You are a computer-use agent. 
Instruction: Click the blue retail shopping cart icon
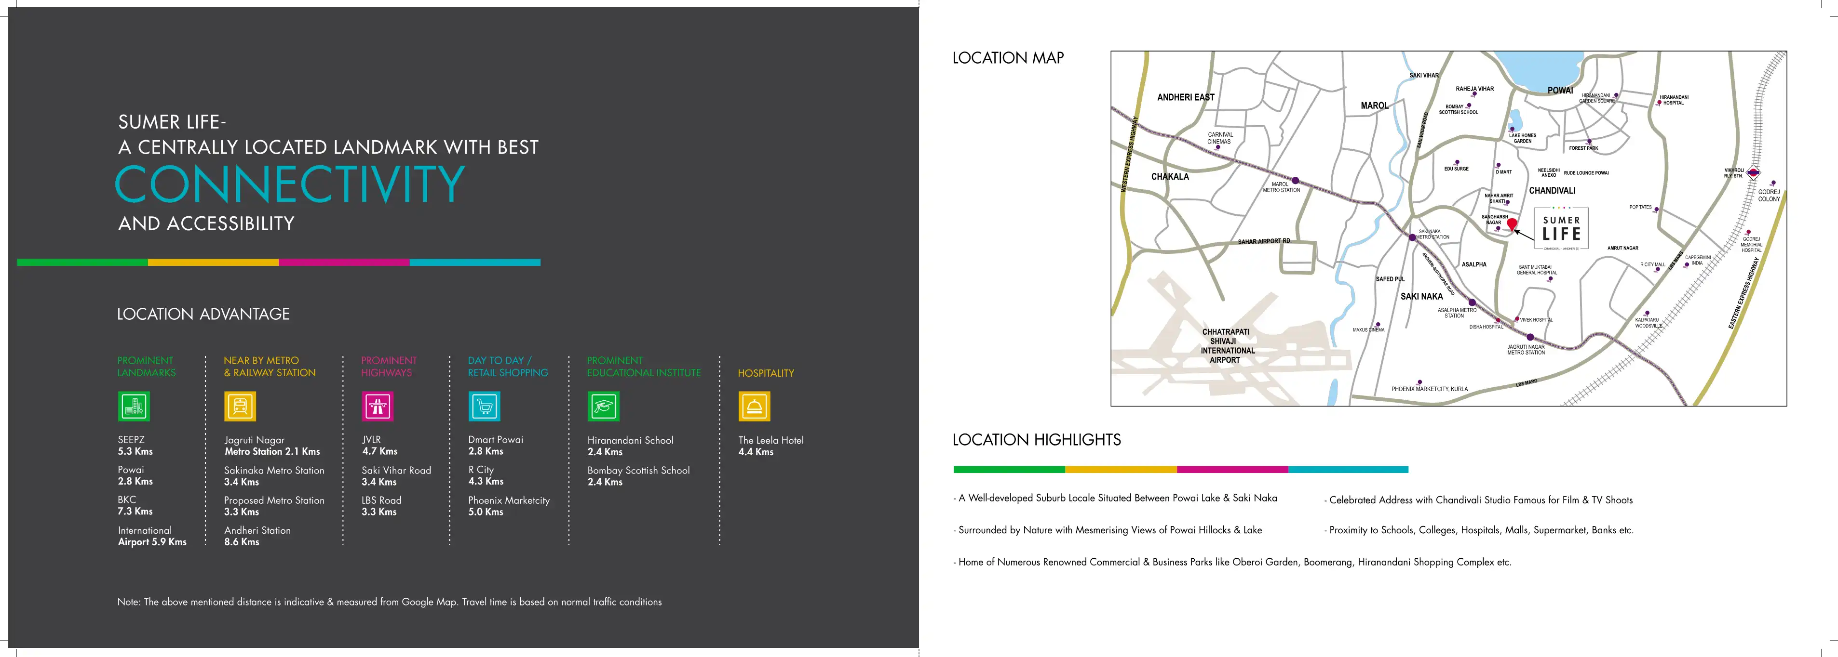(484, 406)
